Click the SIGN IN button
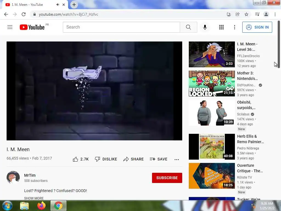Viewport: 281px width, 211px height. (x=257, y=27)
